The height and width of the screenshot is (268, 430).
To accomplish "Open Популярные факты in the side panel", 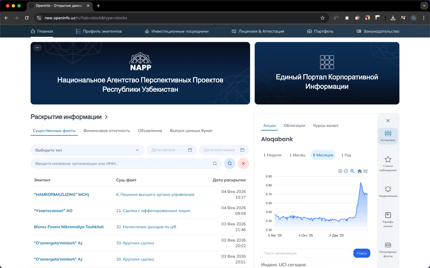I will 388,250.
